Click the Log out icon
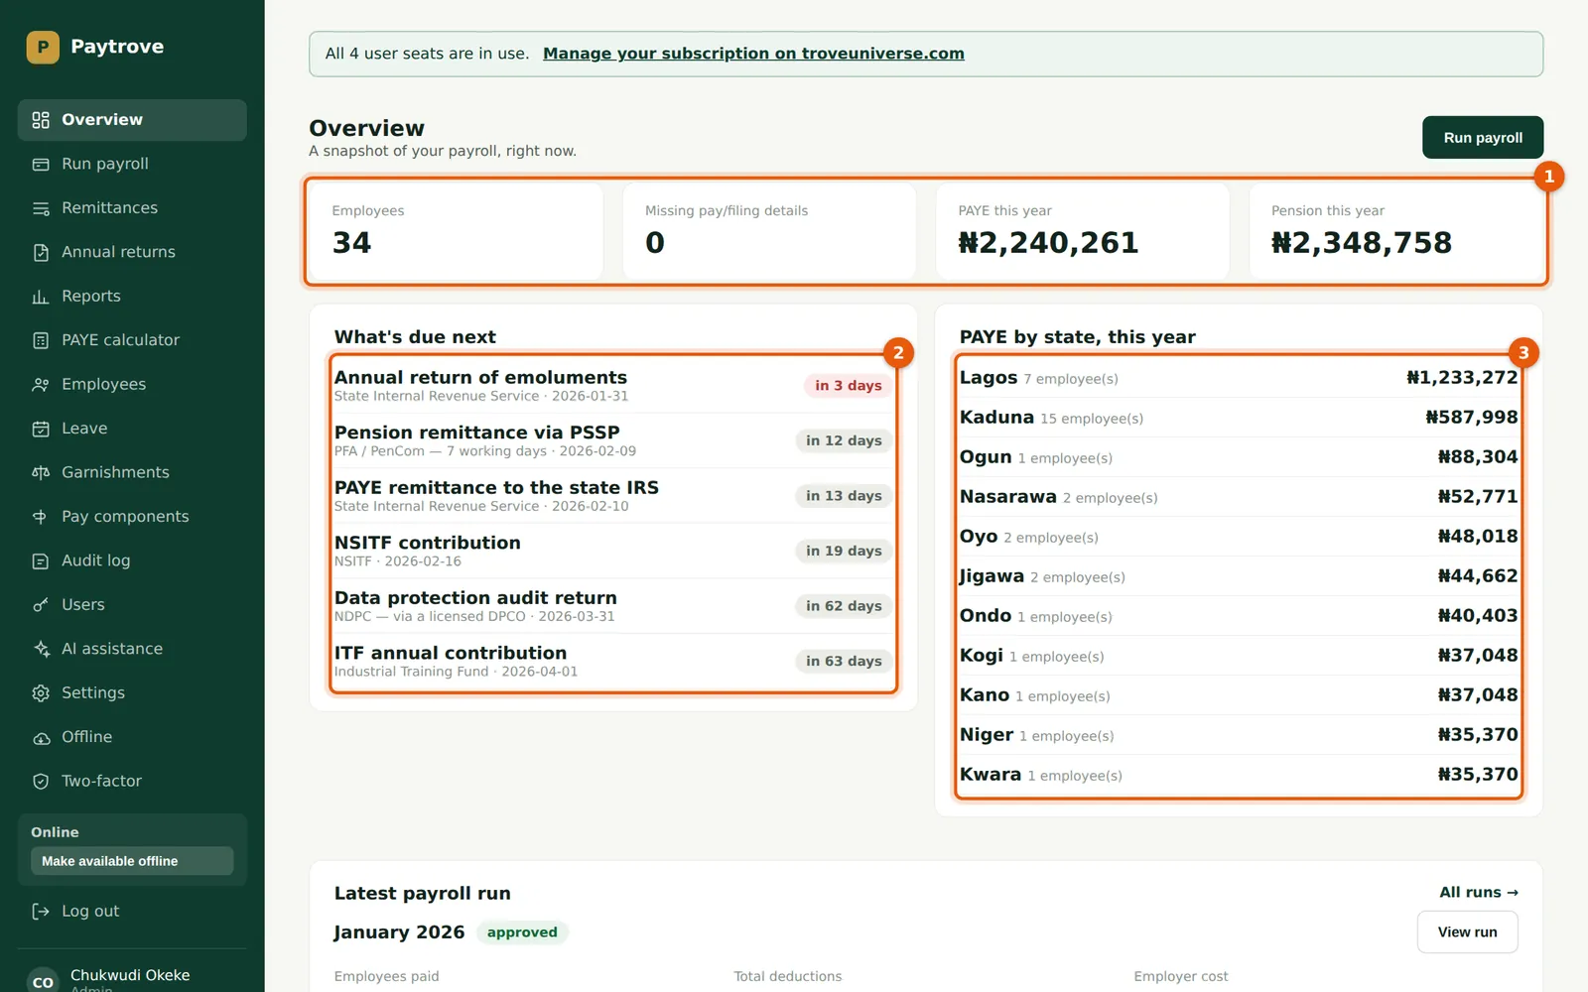The width and height of the screenshot is (1588, 992). [41, 912]
